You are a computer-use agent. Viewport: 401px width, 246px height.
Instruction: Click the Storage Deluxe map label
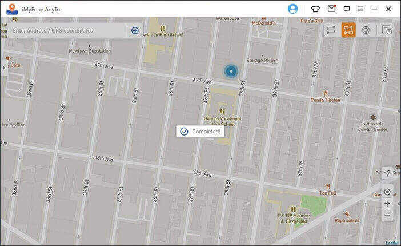coord(262,61)
